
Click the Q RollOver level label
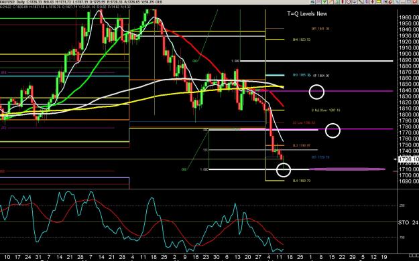click(x=326, y=110)
